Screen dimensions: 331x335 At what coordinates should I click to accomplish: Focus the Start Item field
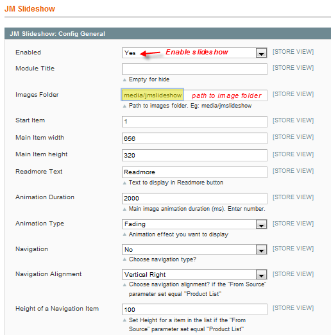coord(194,122)
